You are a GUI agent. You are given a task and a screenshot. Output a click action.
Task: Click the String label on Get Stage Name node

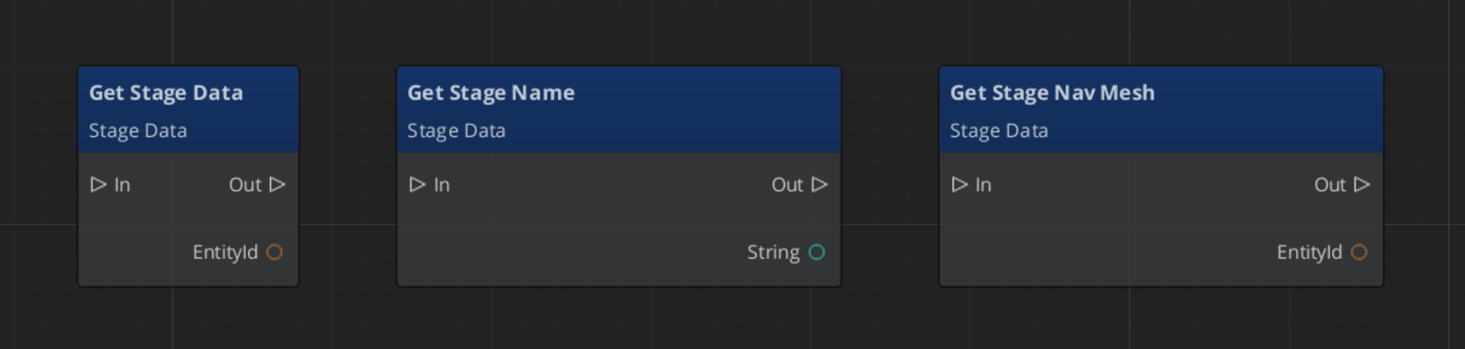(773, 253)
